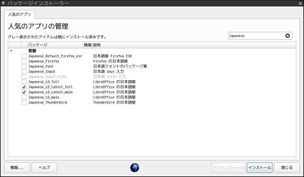
Task: Select the Japanese_LO_full package name
Action: point(44,82)
